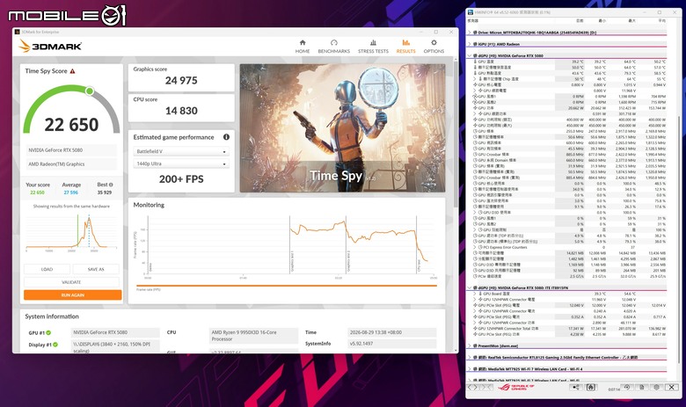The image size is (686, 407).
Task: Go to STRESS TESTS in 3DMark
Action: coord(373,47)
